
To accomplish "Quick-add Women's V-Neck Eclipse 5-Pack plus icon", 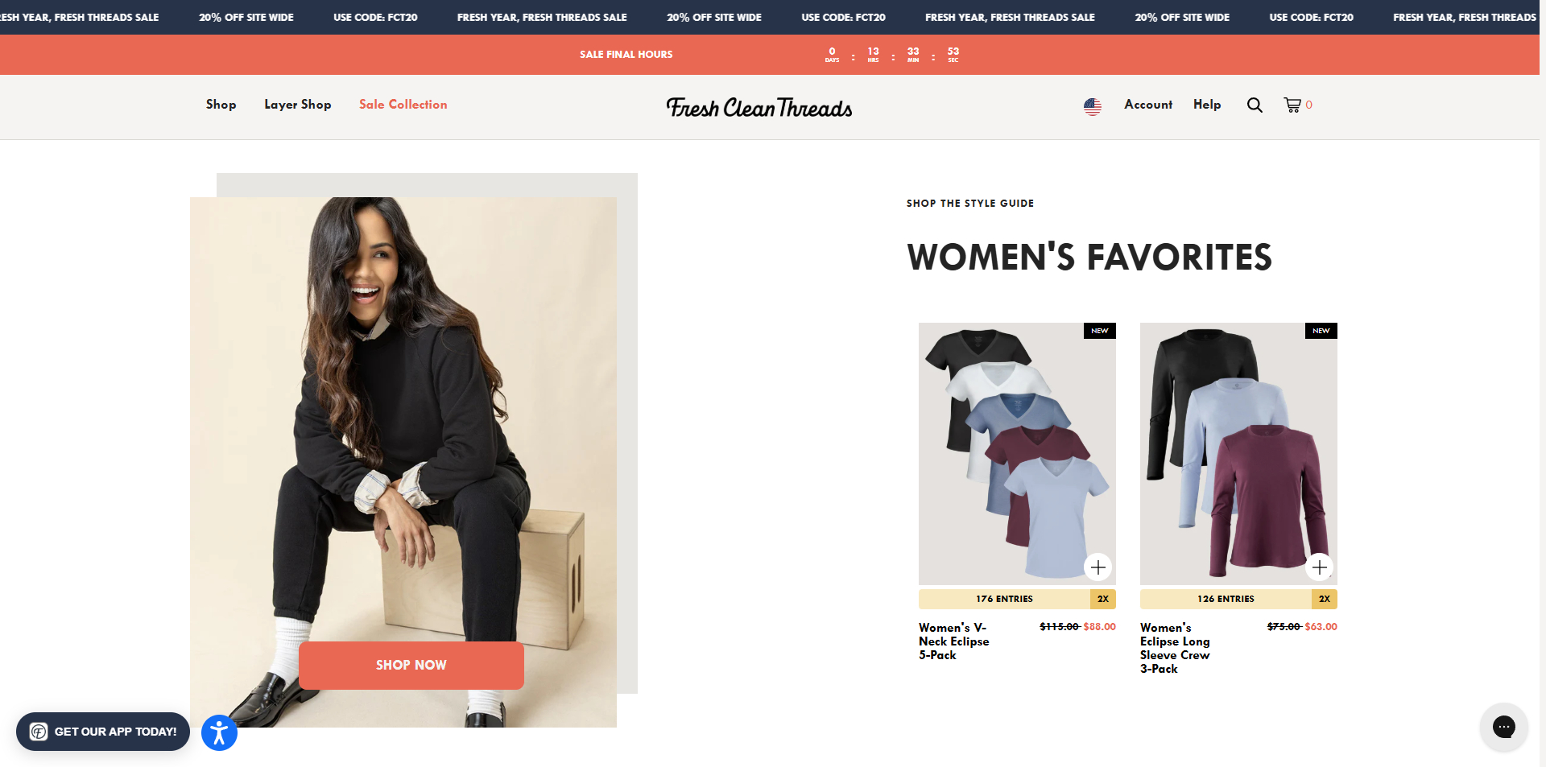I will [x=1098, y=567].
